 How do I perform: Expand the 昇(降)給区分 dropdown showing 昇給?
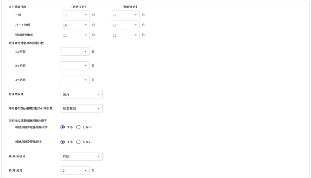81,156
